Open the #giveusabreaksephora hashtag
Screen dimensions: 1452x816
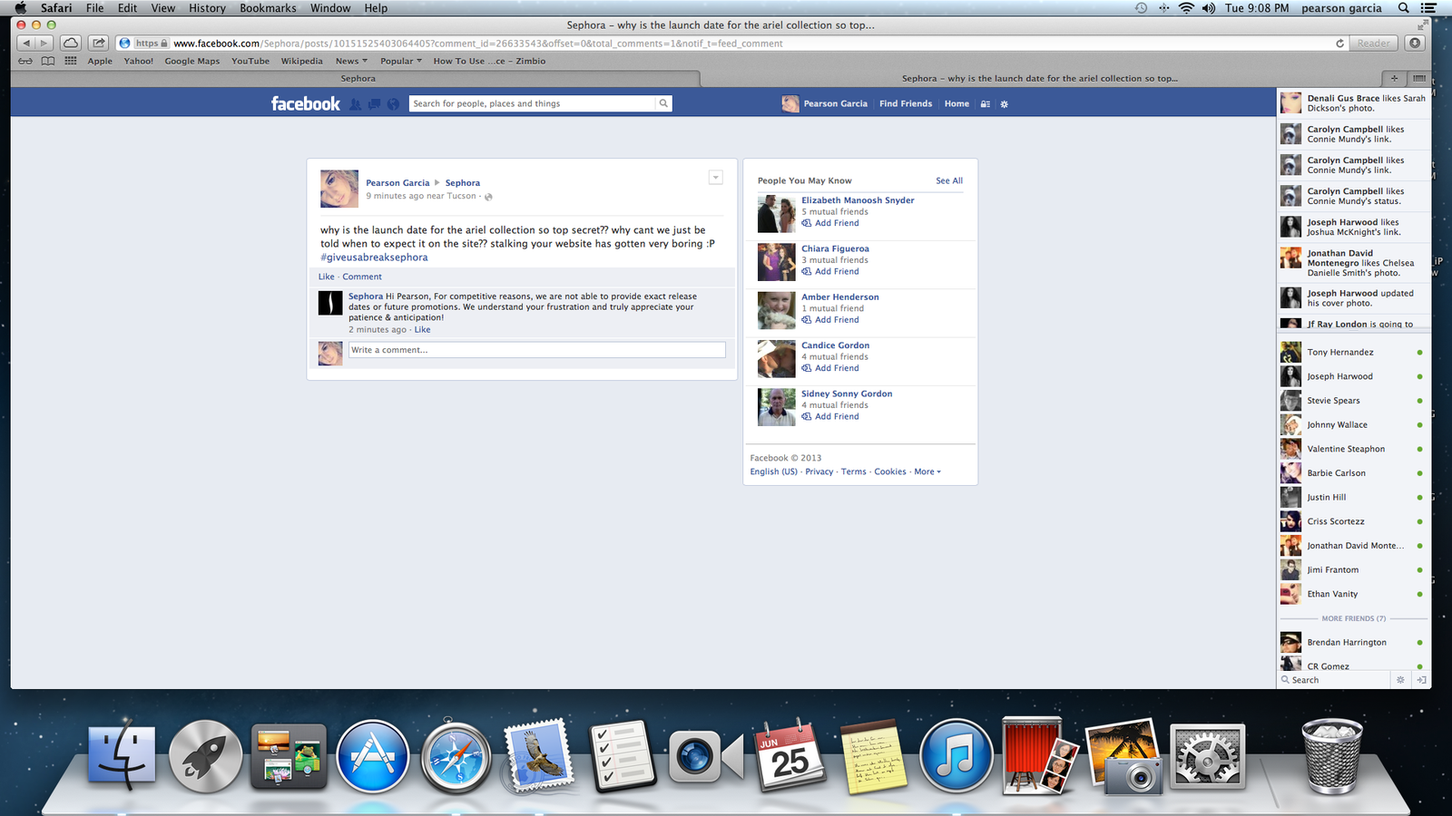click(x=374, y=257)
